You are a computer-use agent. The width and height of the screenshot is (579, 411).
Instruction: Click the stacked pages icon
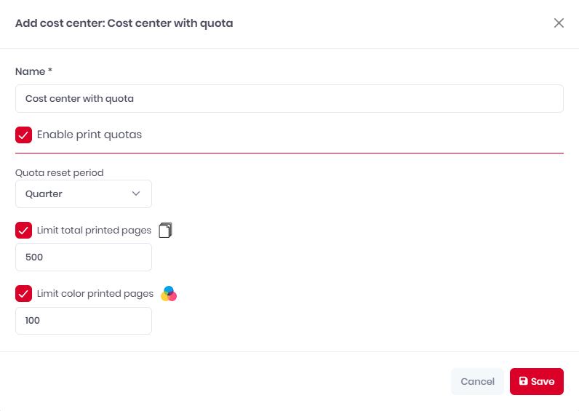point(165,231)
